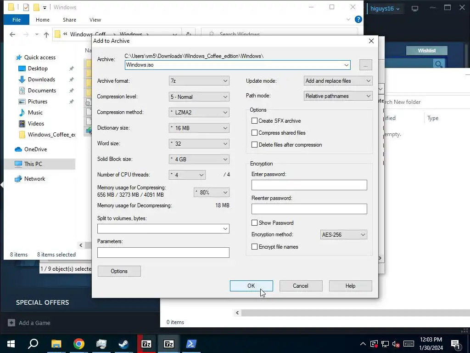Click the Explorer help question mark icon
This screenshot has height=353, width=470.
pos(358,19)
